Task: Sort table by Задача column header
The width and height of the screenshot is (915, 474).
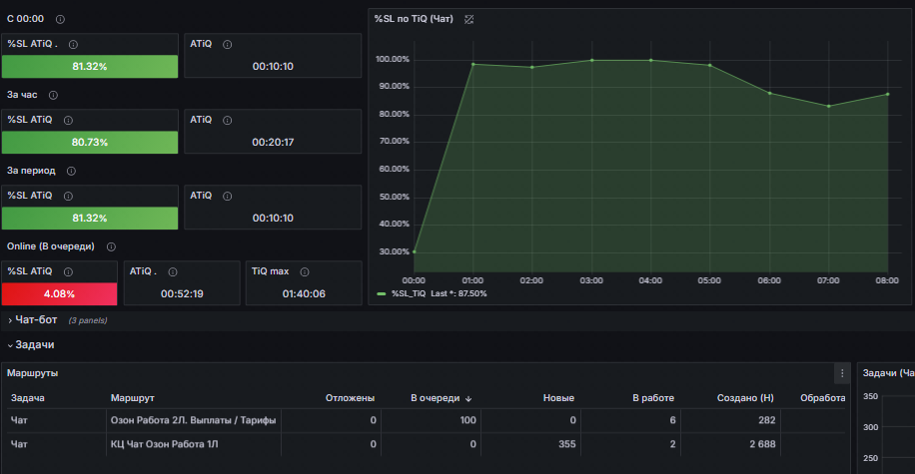Action: pyautogui.click(x=27, y=398)
